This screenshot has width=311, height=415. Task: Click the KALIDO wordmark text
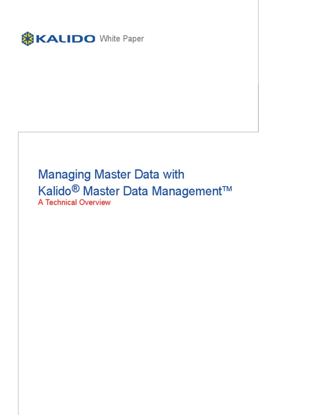pyautogui.click(x=65, y=39)
